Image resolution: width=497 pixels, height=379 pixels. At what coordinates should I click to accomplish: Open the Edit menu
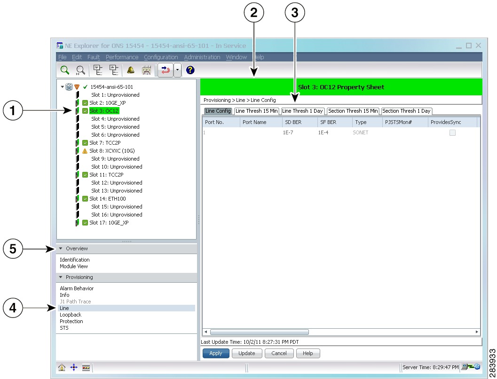[x=77, y=57]
